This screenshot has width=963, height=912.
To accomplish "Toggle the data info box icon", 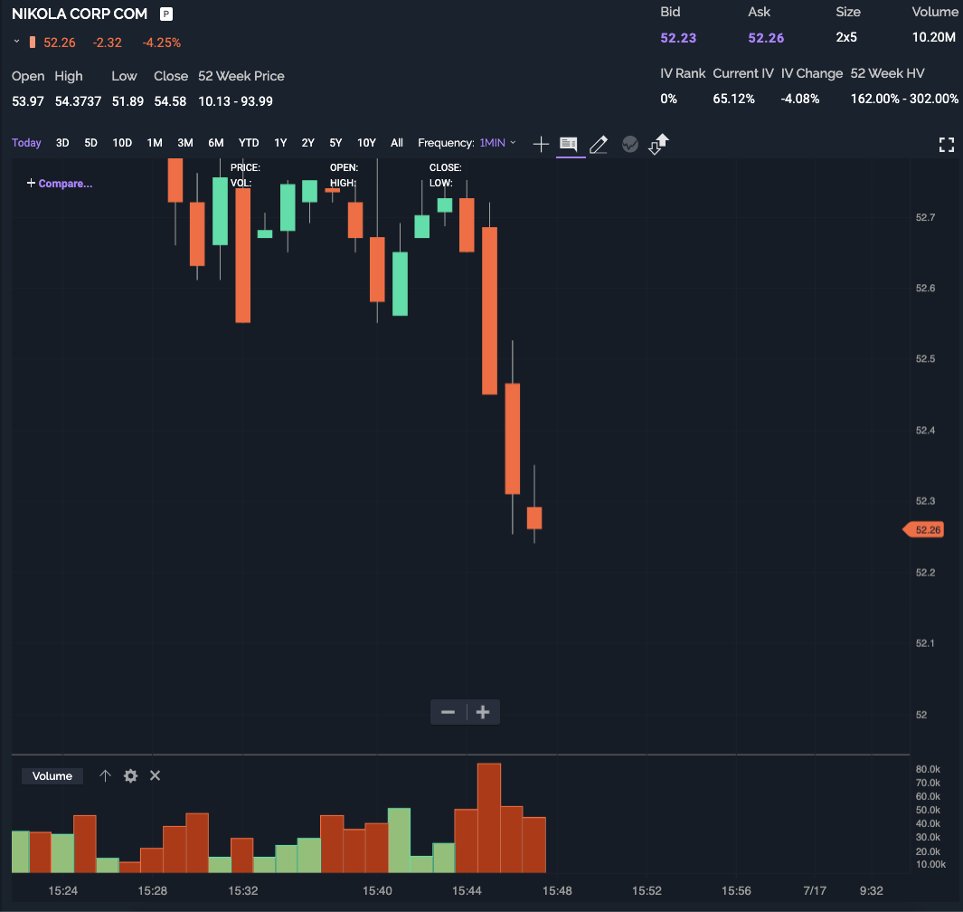I will (569, 145).
